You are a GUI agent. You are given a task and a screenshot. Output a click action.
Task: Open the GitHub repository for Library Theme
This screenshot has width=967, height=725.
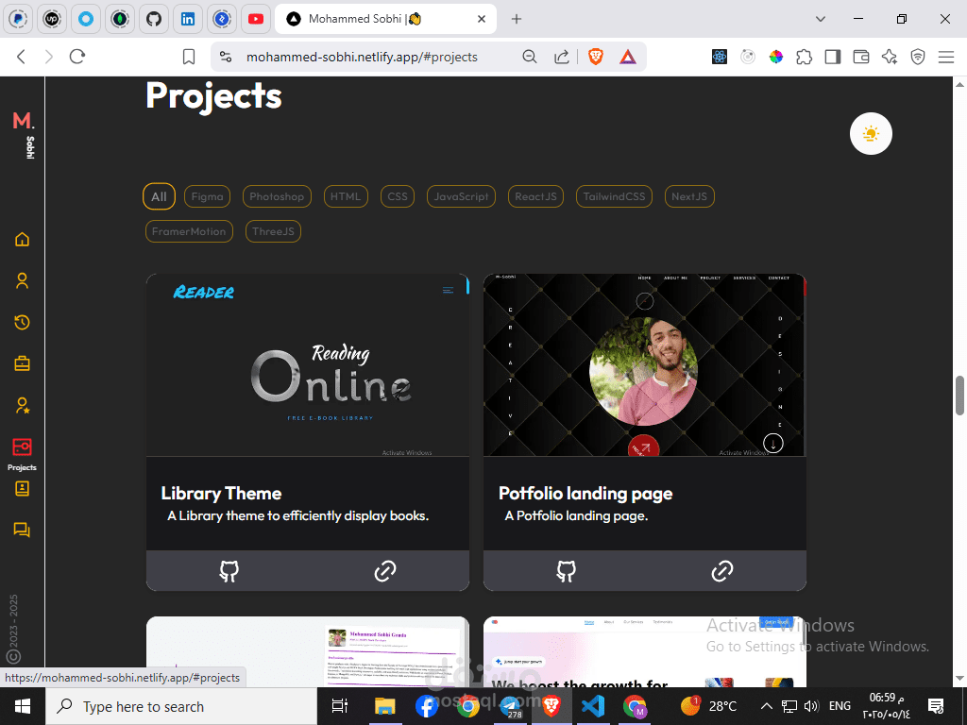229,570
